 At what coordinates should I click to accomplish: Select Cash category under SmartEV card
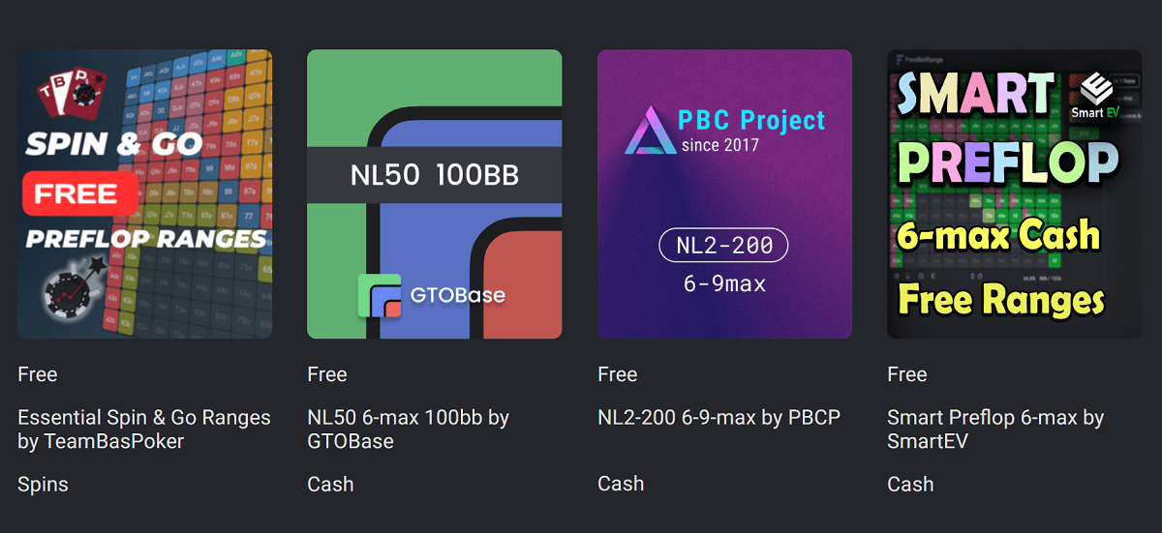[910, 484]
